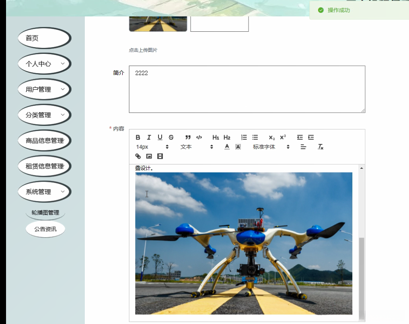The width and height of the screenshot is (409, 324).
Task: Place cursor in the 叠设计。 text line
Action: [x=144, y=168]
